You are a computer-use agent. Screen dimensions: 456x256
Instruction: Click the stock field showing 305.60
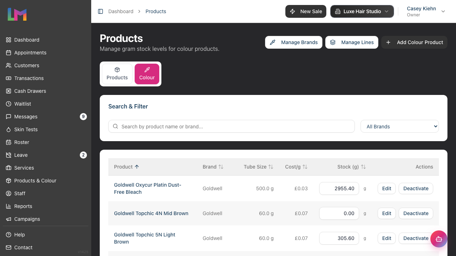339,238
